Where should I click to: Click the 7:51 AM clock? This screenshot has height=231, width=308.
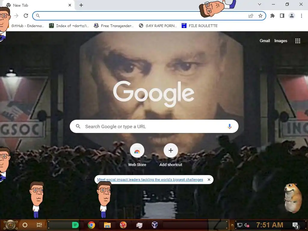click(270, 225)
